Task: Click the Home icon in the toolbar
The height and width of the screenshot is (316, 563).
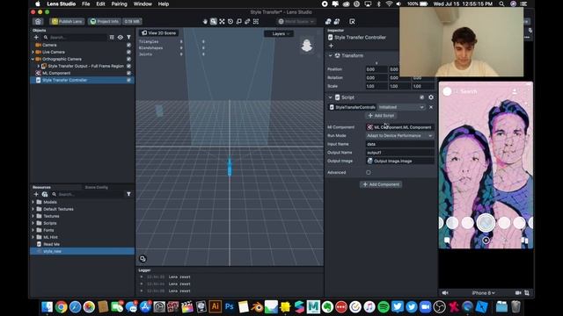Action: tap(38, 21)
